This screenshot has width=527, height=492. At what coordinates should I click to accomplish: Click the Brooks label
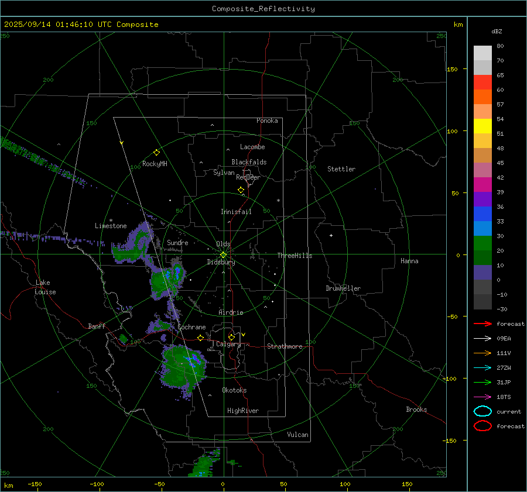(416, 410)
